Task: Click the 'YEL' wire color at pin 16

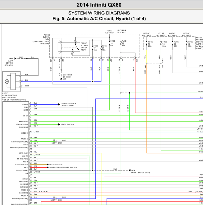Action: tap(35, 152)
